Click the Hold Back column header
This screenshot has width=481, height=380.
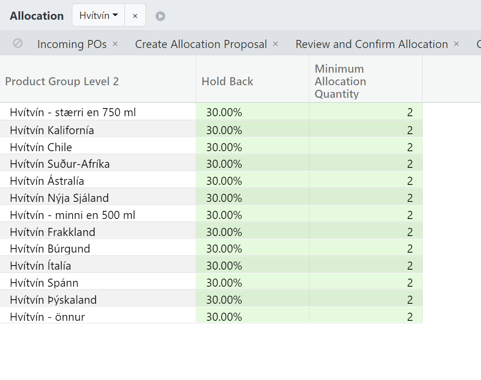pos(227,81)
